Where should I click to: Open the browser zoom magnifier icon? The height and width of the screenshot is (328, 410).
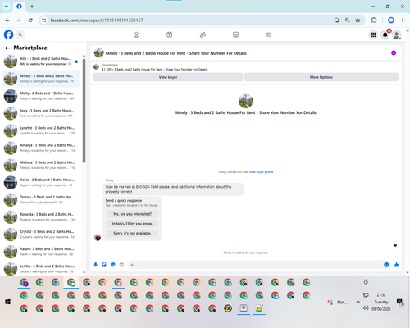[347, 20]
